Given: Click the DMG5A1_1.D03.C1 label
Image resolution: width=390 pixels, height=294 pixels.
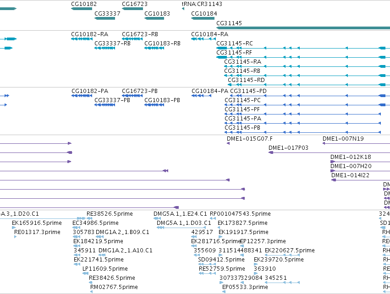Looking at the screenshot, I should (x=184, y=223).
